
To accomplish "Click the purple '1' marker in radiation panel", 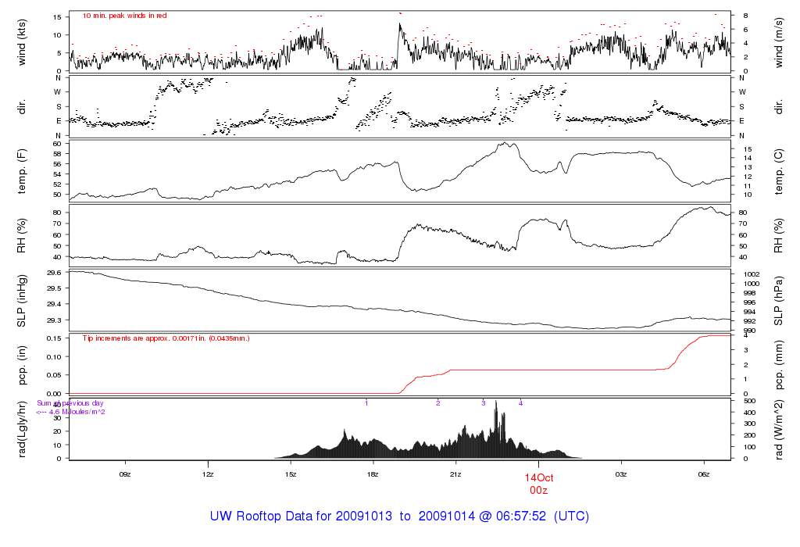I will click(366, 403).
